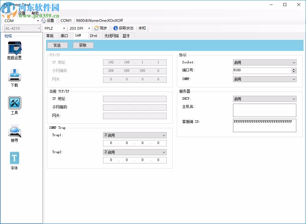Select the 下载 download tool in sidebar
Viewport: 306px width, 224px height.
click(14, 75)
